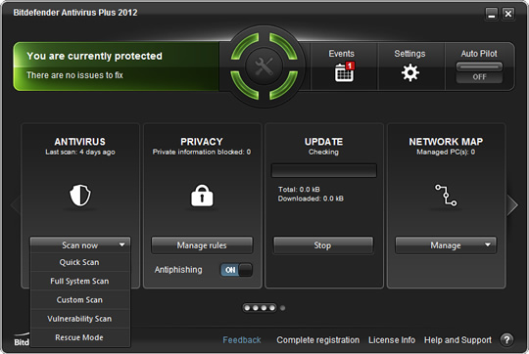
Task: Click the central wrench fix-issues icon
Action: coord(264,66)
